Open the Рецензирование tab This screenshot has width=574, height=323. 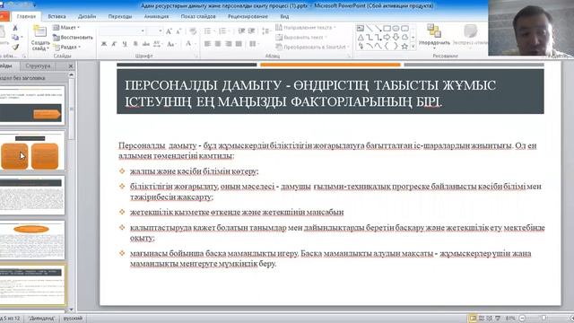248,16
